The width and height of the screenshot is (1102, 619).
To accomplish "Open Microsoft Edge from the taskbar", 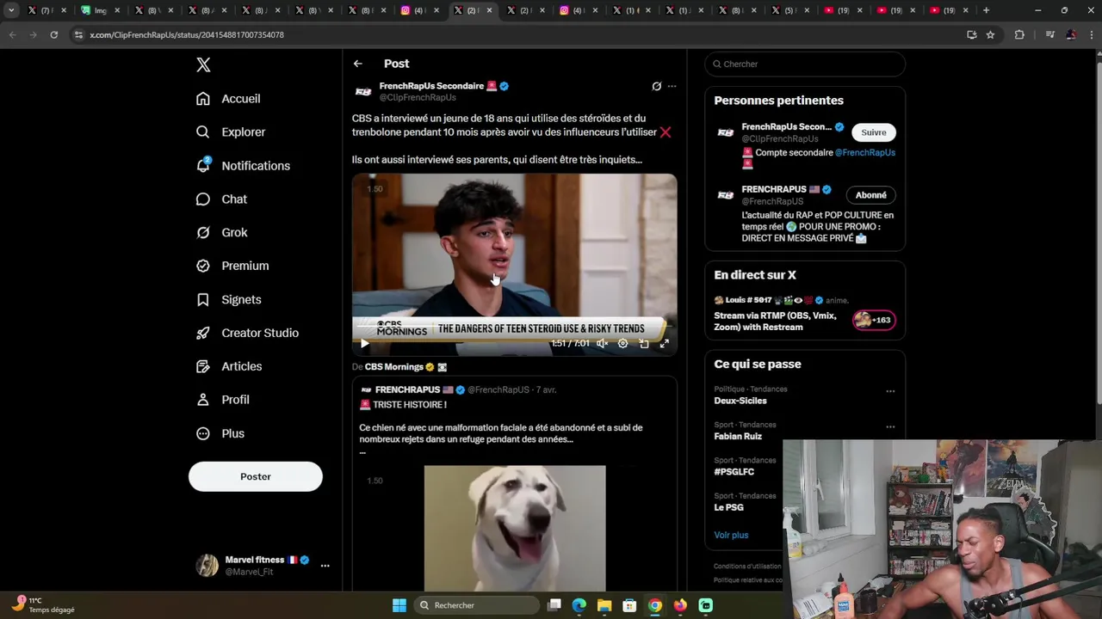I will coord(579,605).
